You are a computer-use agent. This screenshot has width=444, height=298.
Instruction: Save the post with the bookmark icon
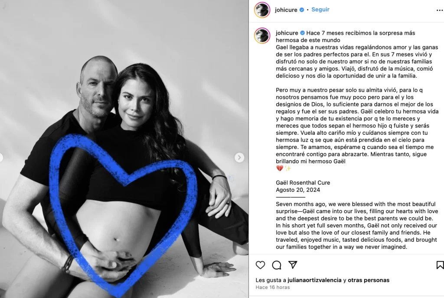pos(440,265)
